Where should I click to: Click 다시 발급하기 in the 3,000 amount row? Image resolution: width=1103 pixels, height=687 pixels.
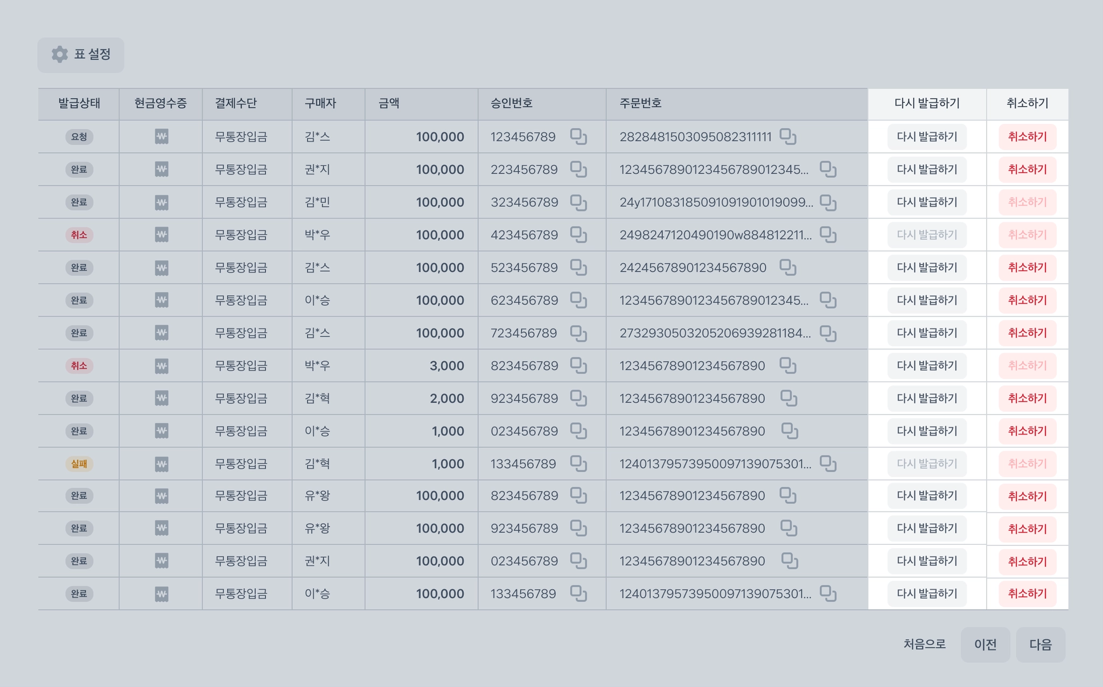point(927,366)
